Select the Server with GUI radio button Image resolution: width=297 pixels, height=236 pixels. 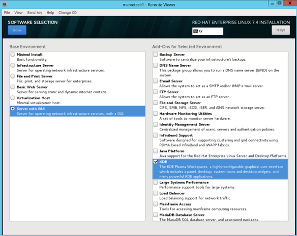pos(13,108)
